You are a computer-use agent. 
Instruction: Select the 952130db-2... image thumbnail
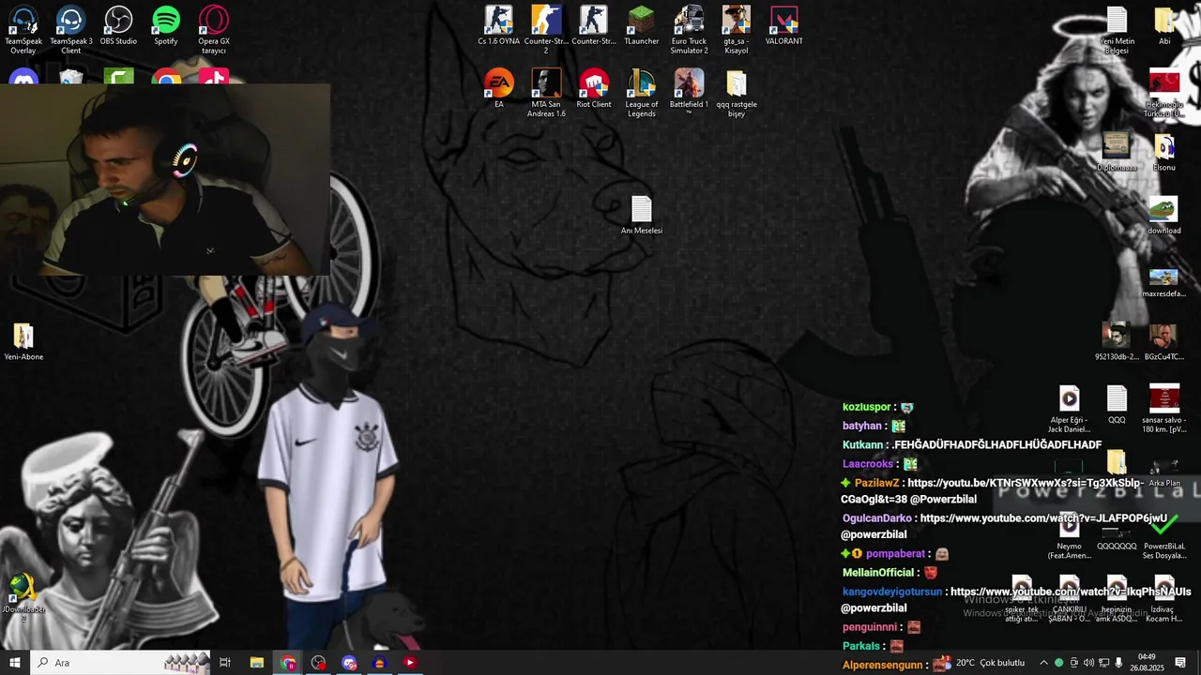tap(1117, 341)
